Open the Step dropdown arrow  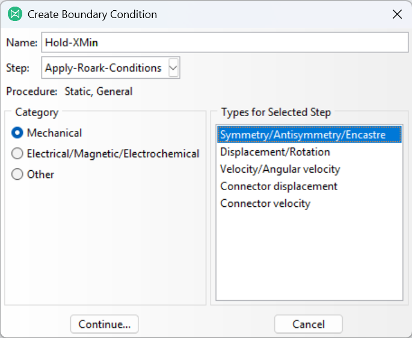173,68
